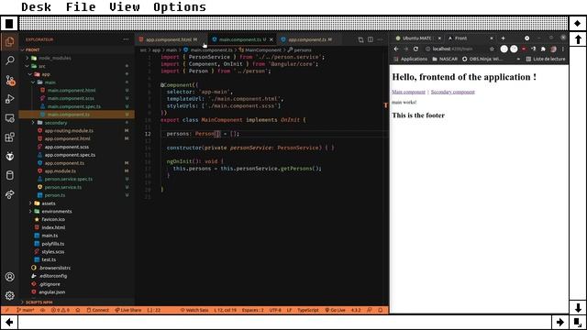Bookmark the page with the star icon
The height and width of the screenshot is (330, 587).
coord(492,49)
